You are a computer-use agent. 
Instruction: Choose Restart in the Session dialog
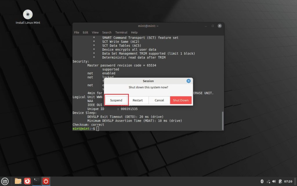click(x=138, y=100)
